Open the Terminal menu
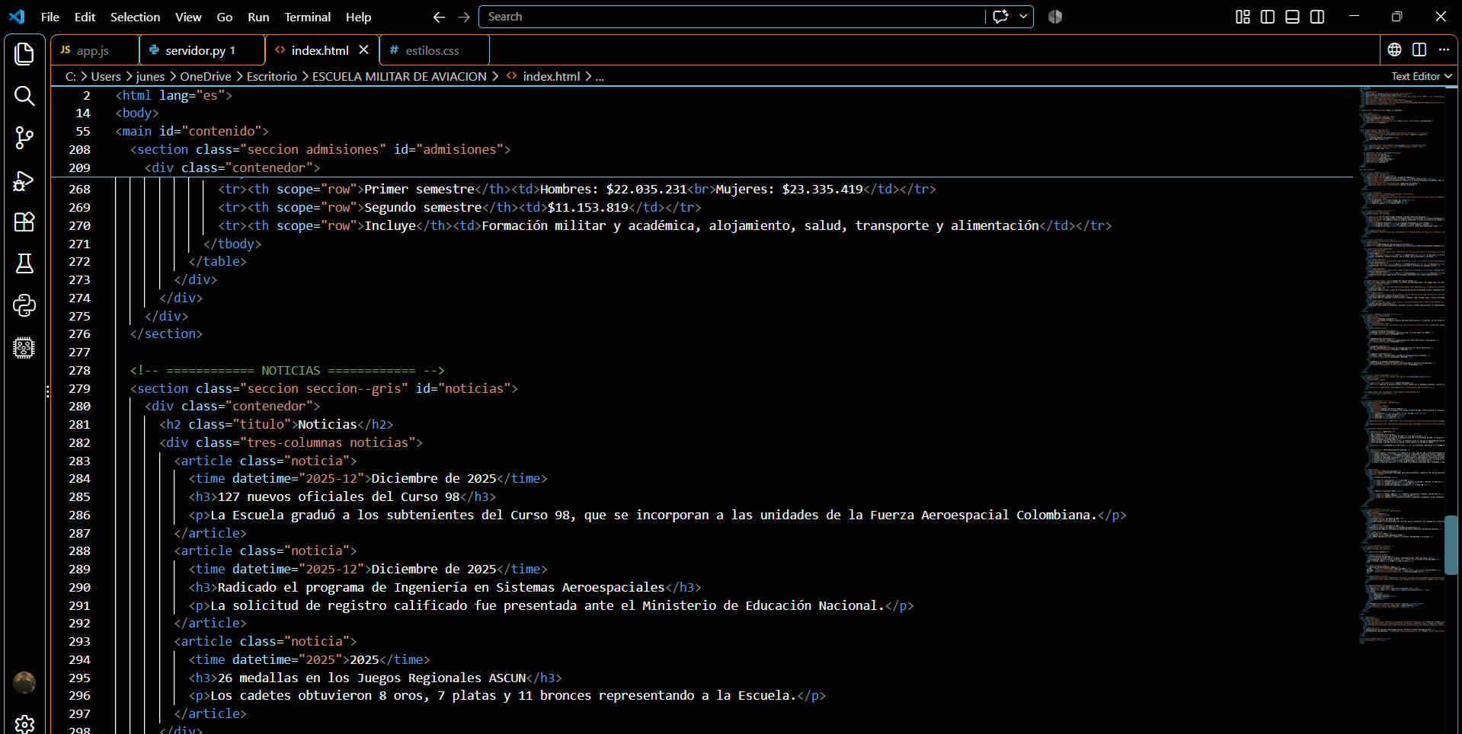Screen dimensions: 1462x734 tap(307, 17)
